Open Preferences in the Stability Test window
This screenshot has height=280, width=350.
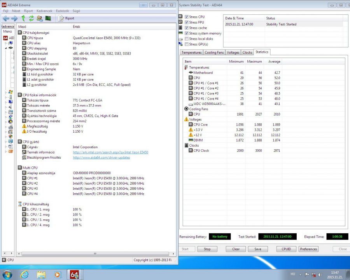308,249
